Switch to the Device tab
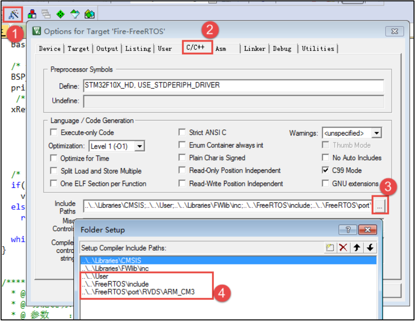 (50, 49)
